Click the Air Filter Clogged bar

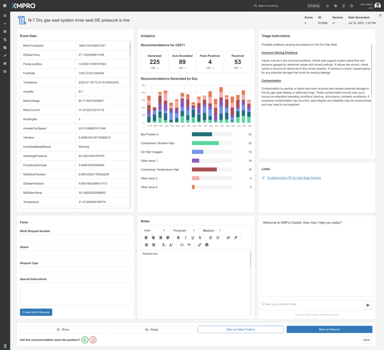(x=197, y=152)
